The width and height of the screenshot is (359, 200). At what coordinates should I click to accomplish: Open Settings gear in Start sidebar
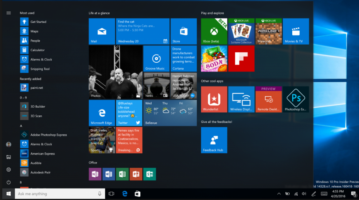point(9,170)
